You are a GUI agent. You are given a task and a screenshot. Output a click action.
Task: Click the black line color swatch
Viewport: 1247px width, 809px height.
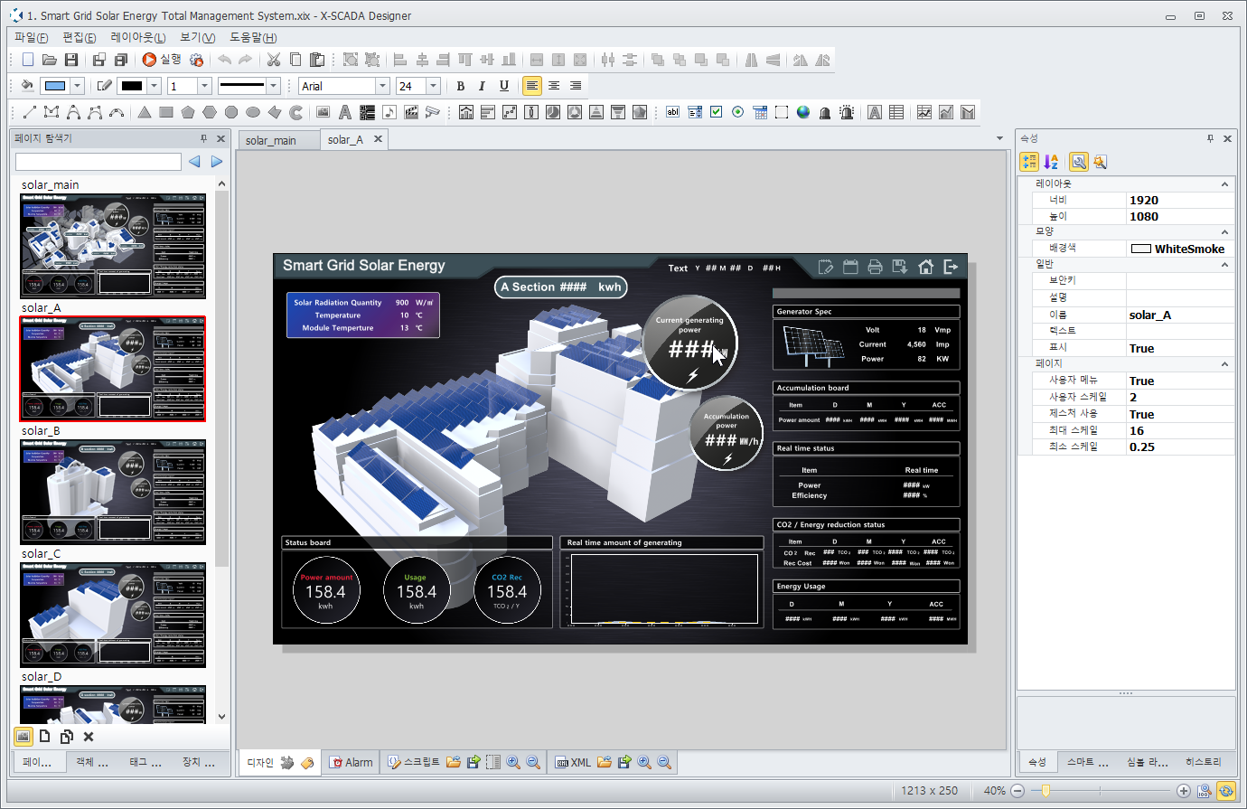(x=132, y=86)
